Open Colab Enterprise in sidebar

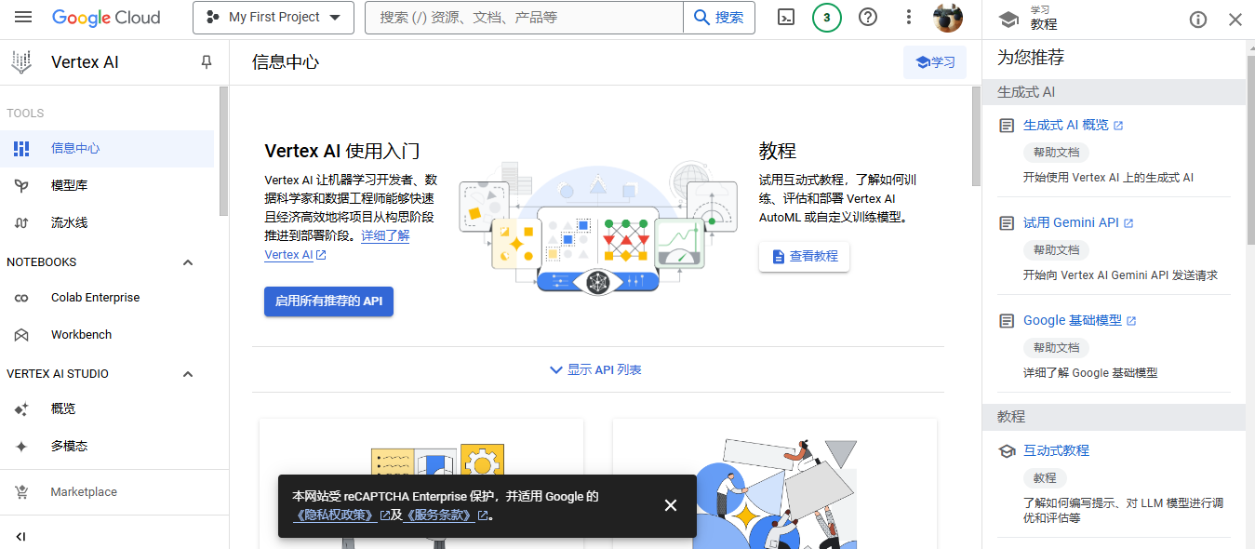pos(107,298)
